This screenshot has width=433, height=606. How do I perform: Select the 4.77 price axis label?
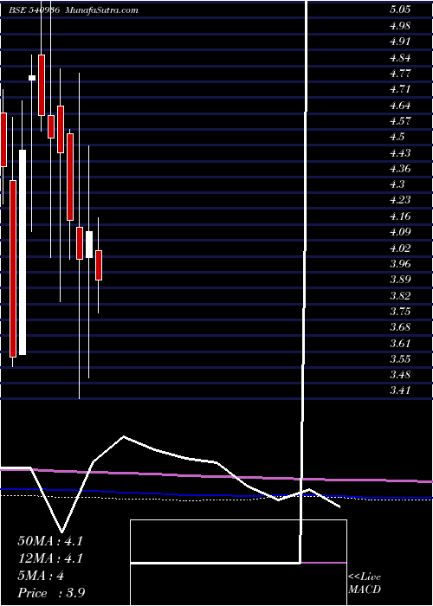coord(400,74)
